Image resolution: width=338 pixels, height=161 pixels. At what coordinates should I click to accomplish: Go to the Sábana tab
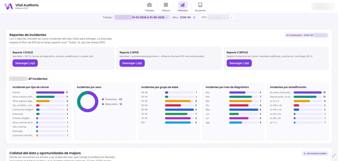coord(166,7)
